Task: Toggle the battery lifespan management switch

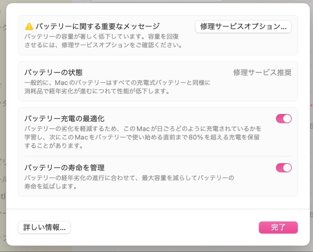Action: coord(283,168)
